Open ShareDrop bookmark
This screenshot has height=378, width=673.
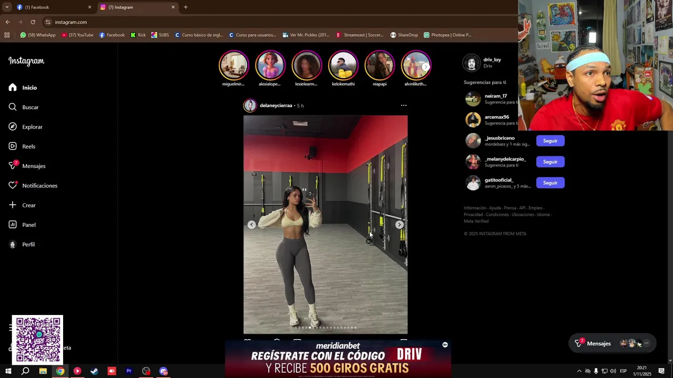404,35
